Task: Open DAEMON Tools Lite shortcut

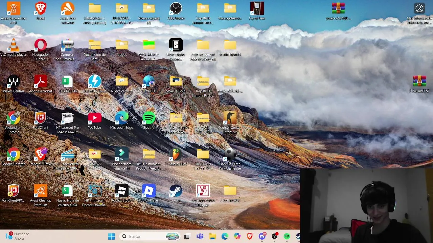Action: (95, 86)
